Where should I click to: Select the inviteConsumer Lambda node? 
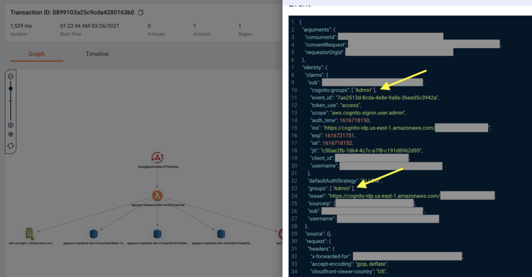point(157,195)
